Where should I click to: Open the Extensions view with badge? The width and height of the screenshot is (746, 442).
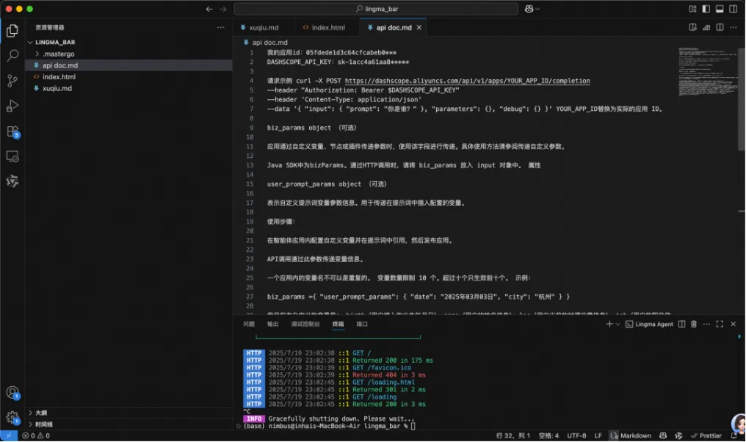click(12, 131)
